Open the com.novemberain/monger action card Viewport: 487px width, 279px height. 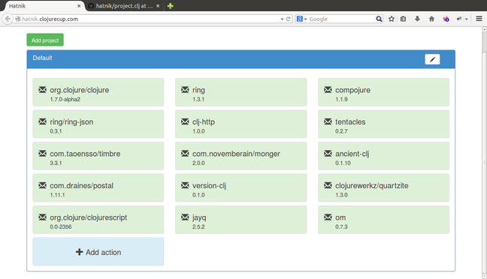tap(240, 156)
